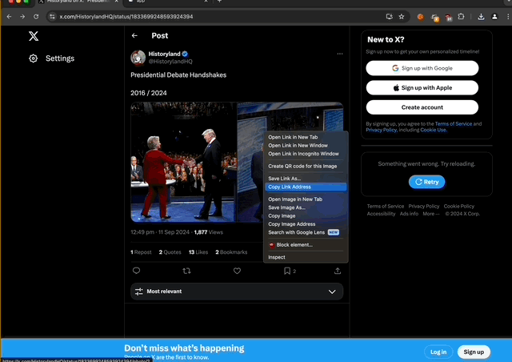Click the orange extension icon in toolbar
Viewport: 512px width, 362px height.
[421, 17]
